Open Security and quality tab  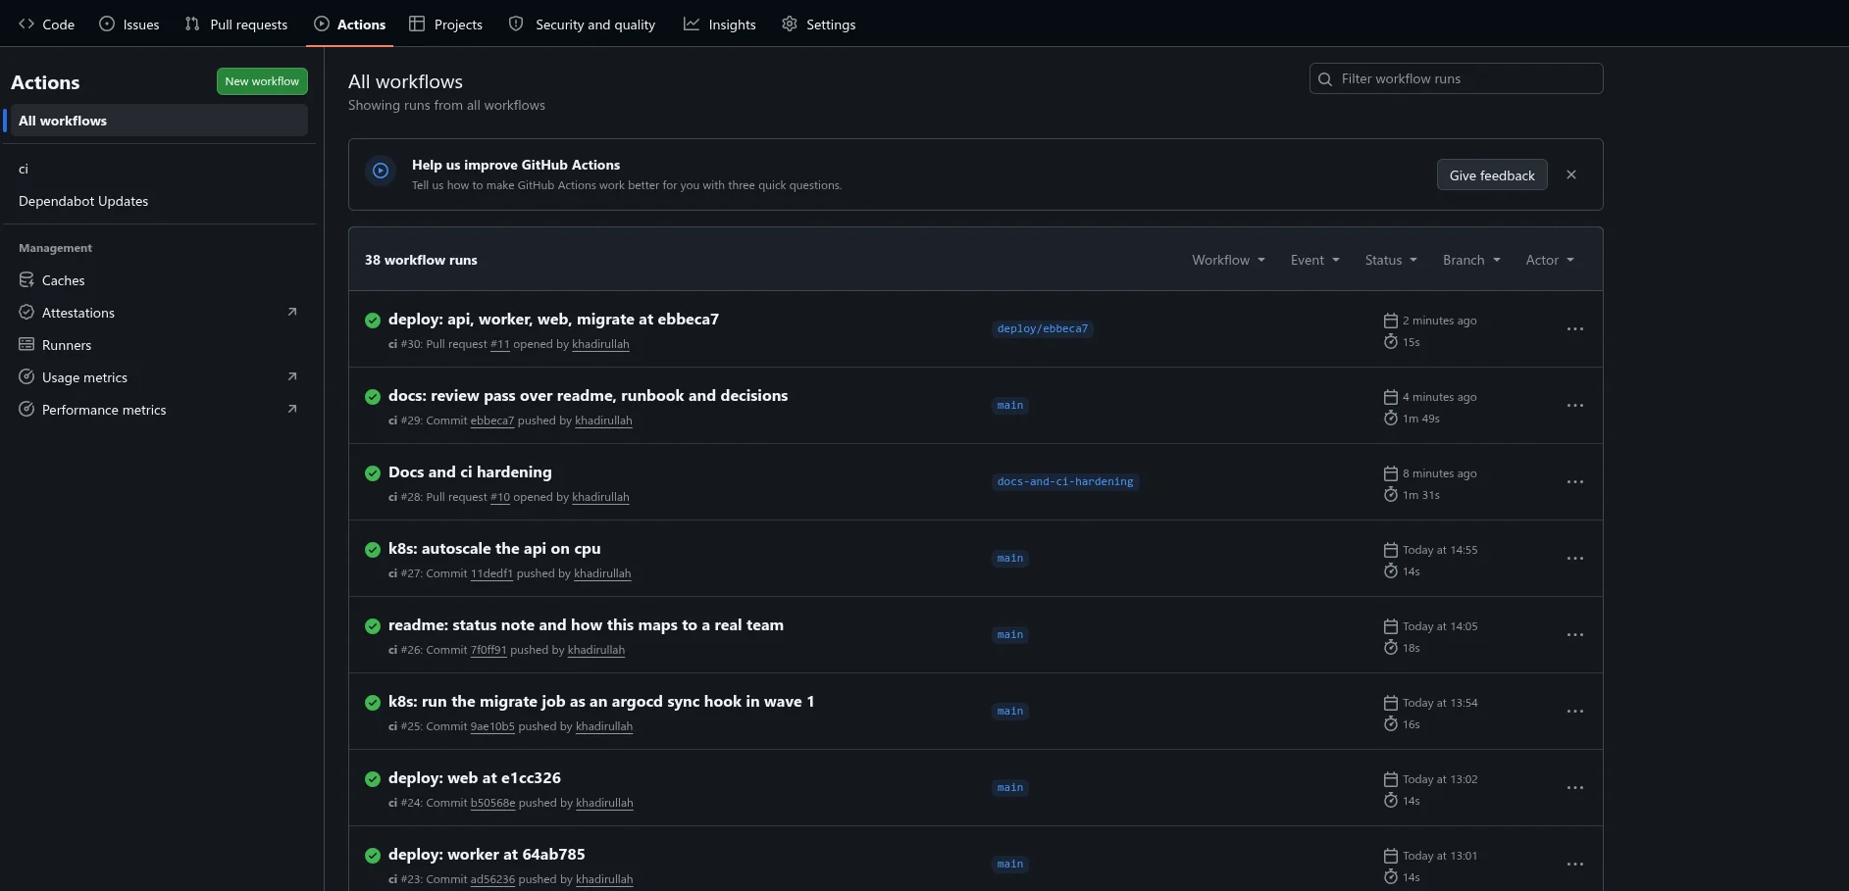(583, 24)
